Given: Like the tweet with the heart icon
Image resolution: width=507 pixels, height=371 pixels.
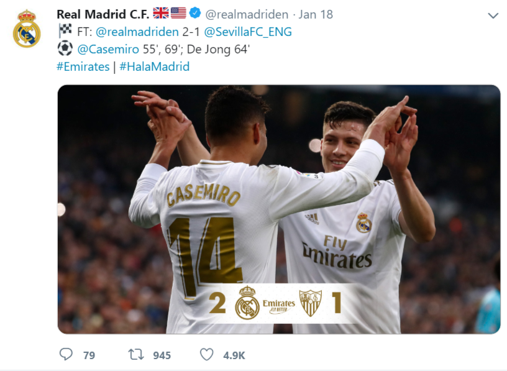Looking at the screenshot, I should coord(207,354).
